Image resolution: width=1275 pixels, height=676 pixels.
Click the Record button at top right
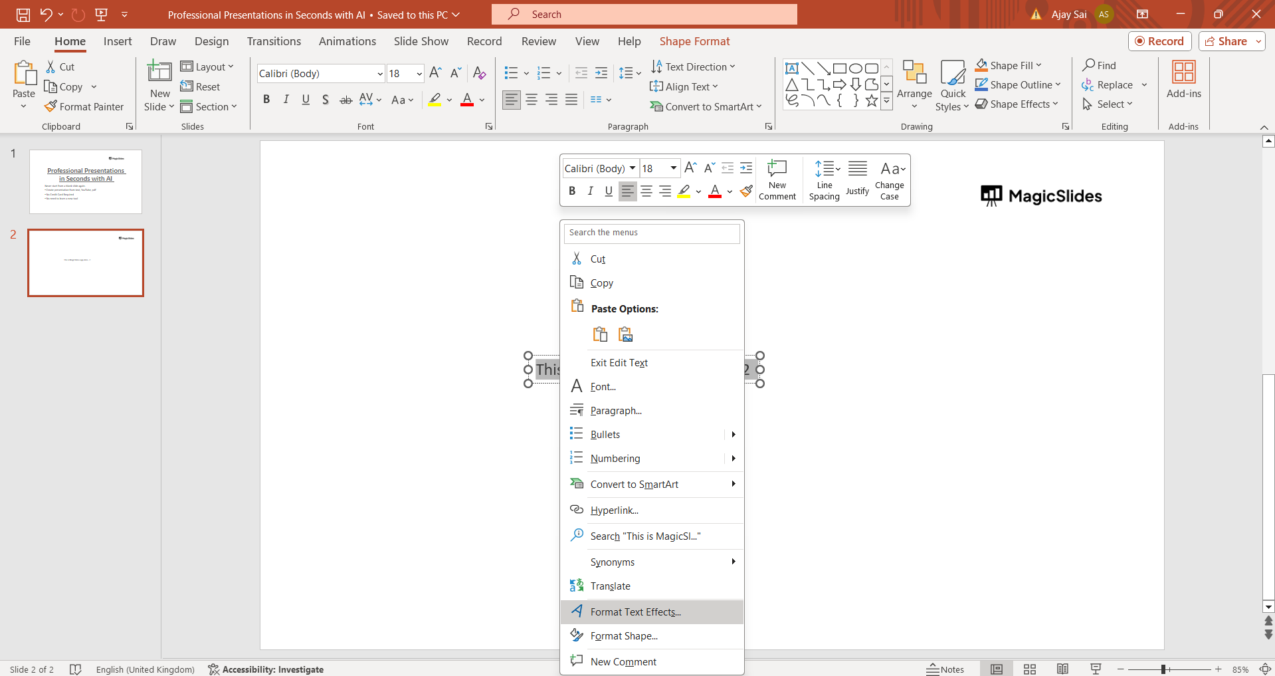1159,41
